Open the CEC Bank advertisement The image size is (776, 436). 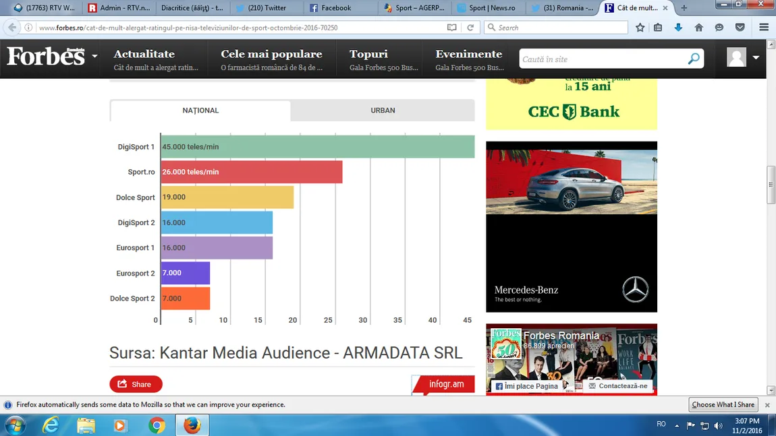tap(572, 104)
